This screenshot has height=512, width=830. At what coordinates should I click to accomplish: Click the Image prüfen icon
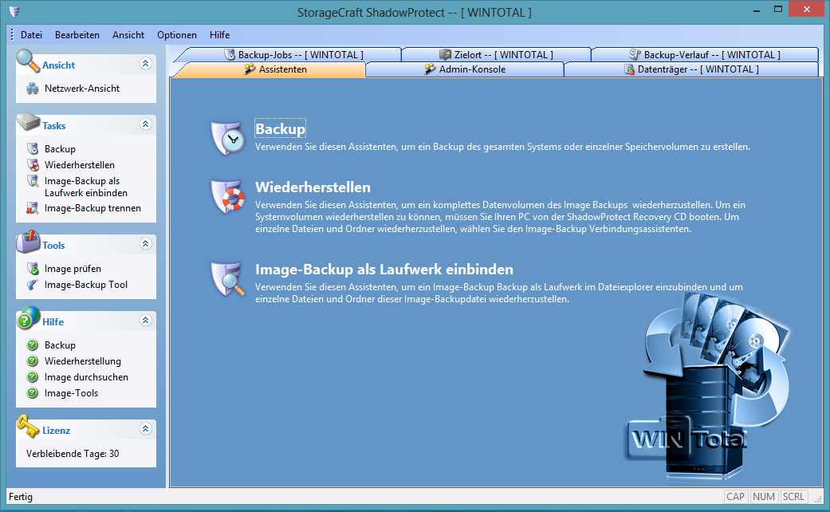point(33,269)
